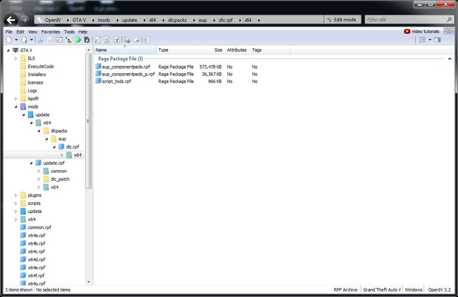458x297 pixels.
Task: Click the tree panel scroll down arrow
Action: (88, 282)
